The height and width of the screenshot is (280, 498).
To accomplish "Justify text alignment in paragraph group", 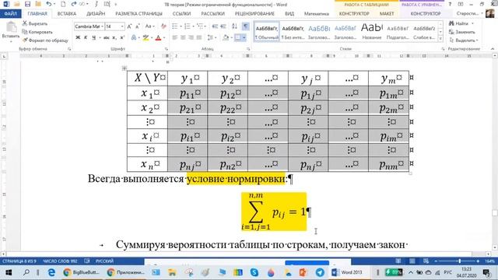I will point(199,38).
